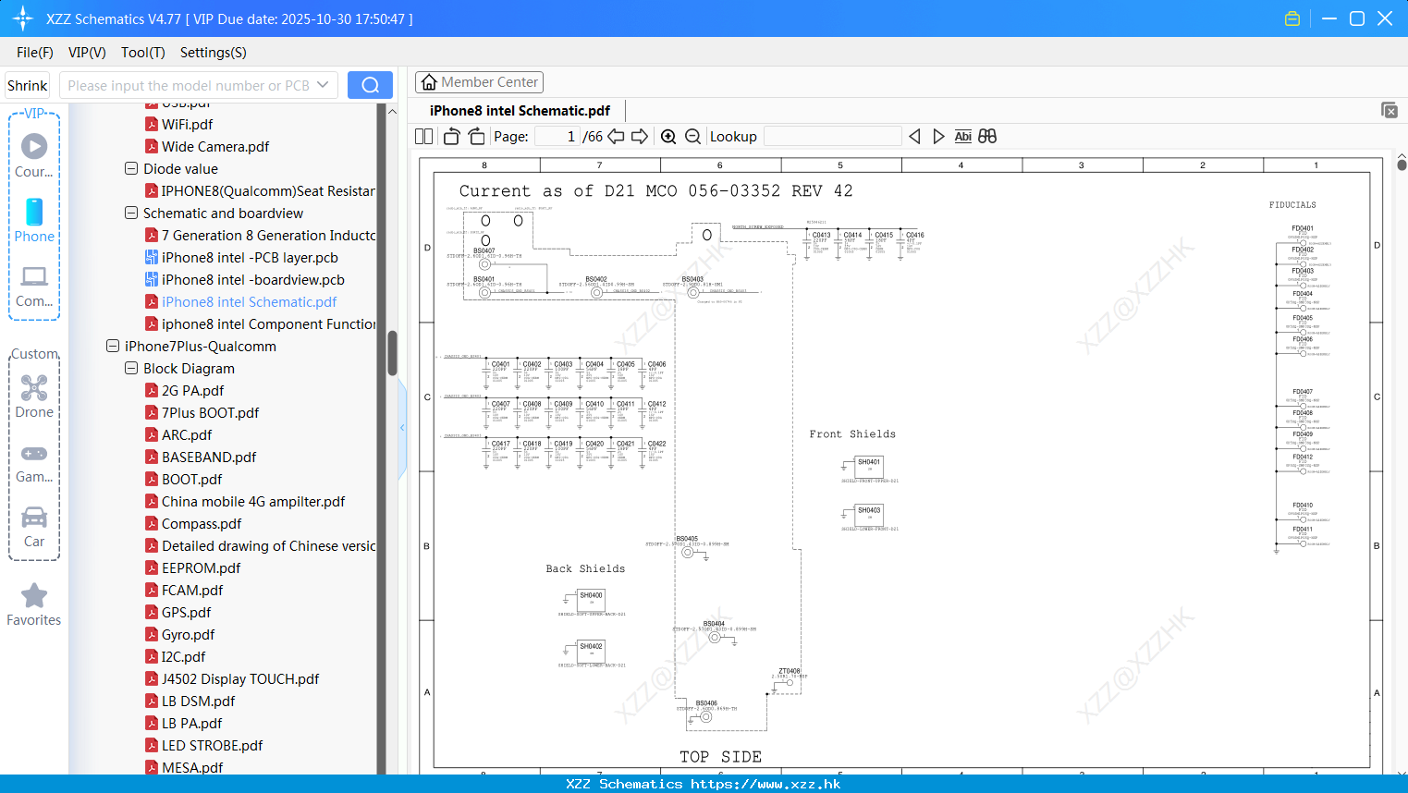Open EEPROM.pdf
This screenshot has height=793, width=1408.
(201, 568)
